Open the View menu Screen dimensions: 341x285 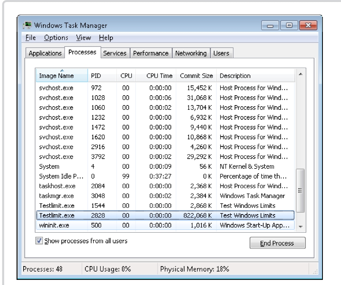pyautogui.click(x=83, y=38)
